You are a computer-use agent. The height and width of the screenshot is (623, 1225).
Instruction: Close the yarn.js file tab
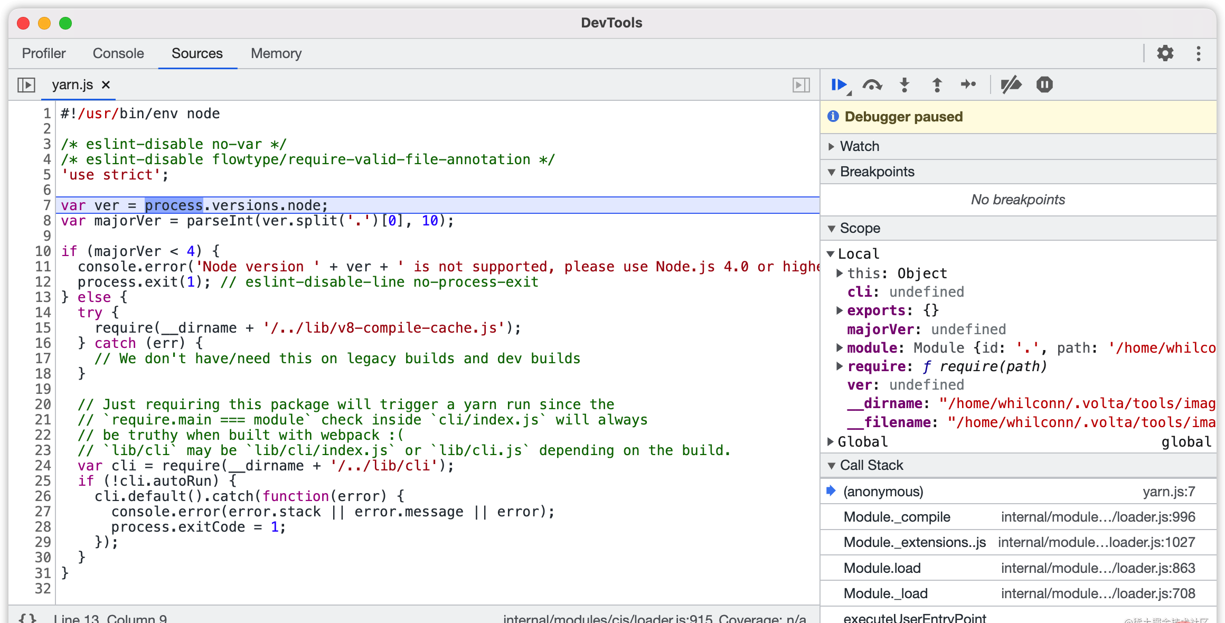pyautogui.click(x=106, y=84)
